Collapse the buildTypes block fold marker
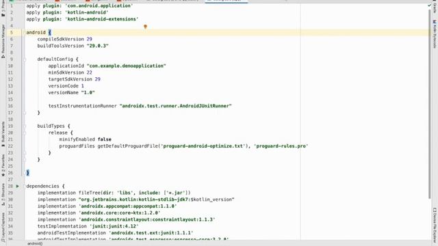The height and width of the screenshot is (246, 438). click(x=25, y=126)
